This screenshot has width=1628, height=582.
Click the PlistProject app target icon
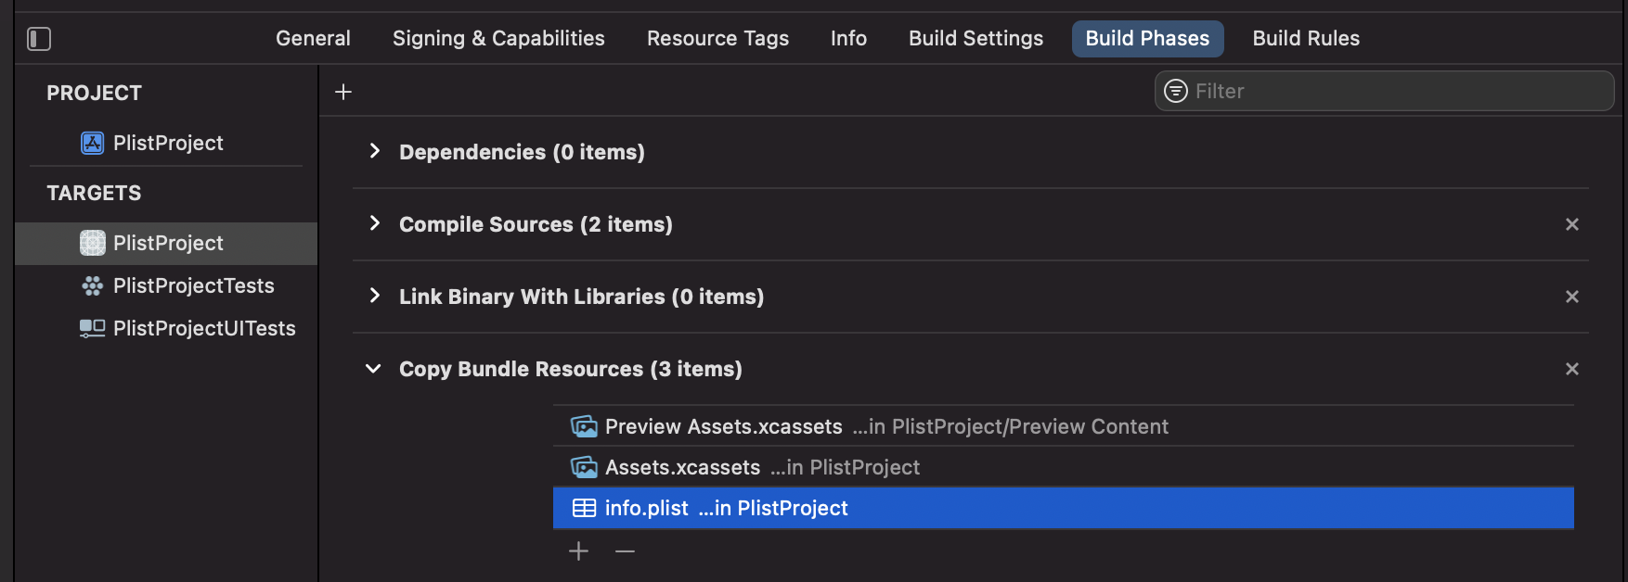point(92,243)
